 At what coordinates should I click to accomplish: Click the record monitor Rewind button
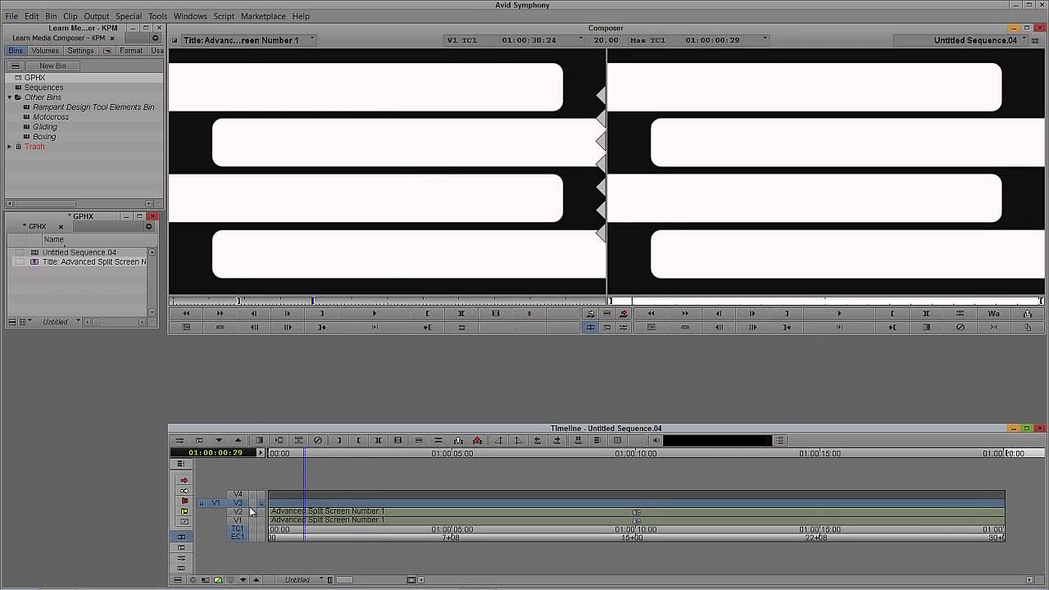[651, 313]
